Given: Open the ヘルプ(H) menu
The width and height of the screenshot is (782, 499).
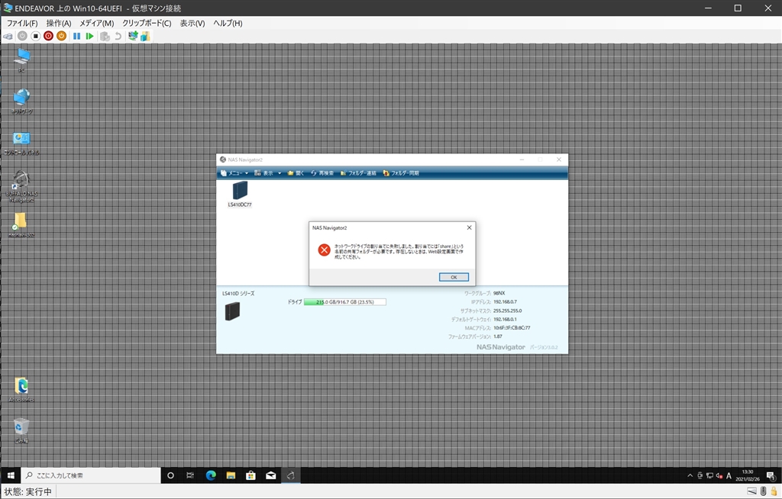Looking at the screenshot, I should point(228,23).
